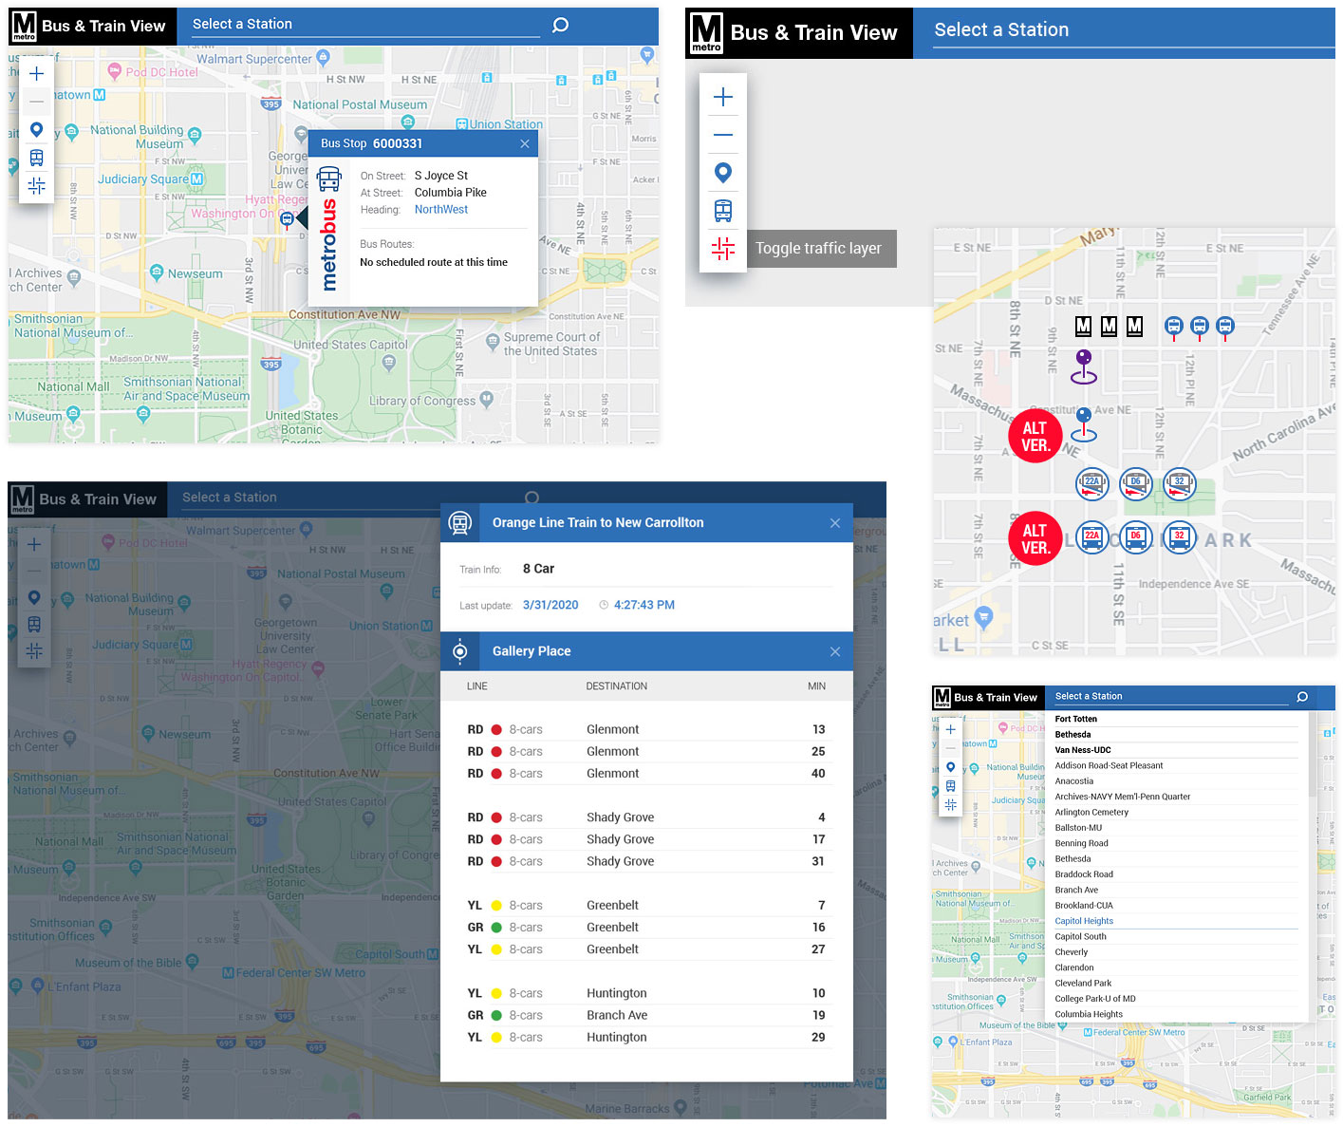Click the station locator icon beside Gallery Place
Viewport: 1343px width, 1127px height.
tap(460, 650)
